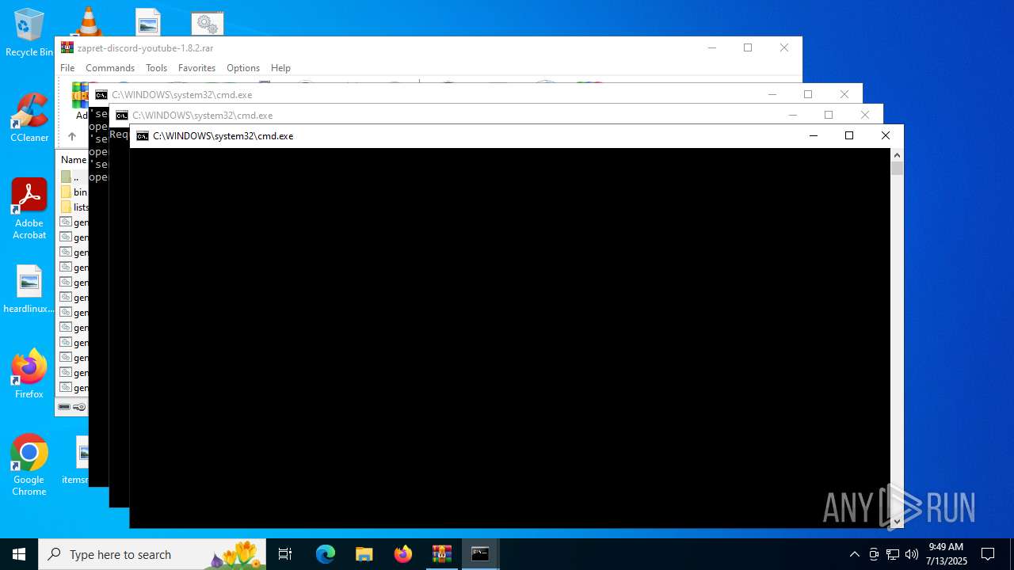1014x570 pixels.
Task: Click the zapret-discord-youtube-1.8.2.rar title text
Action: point(145,48)
